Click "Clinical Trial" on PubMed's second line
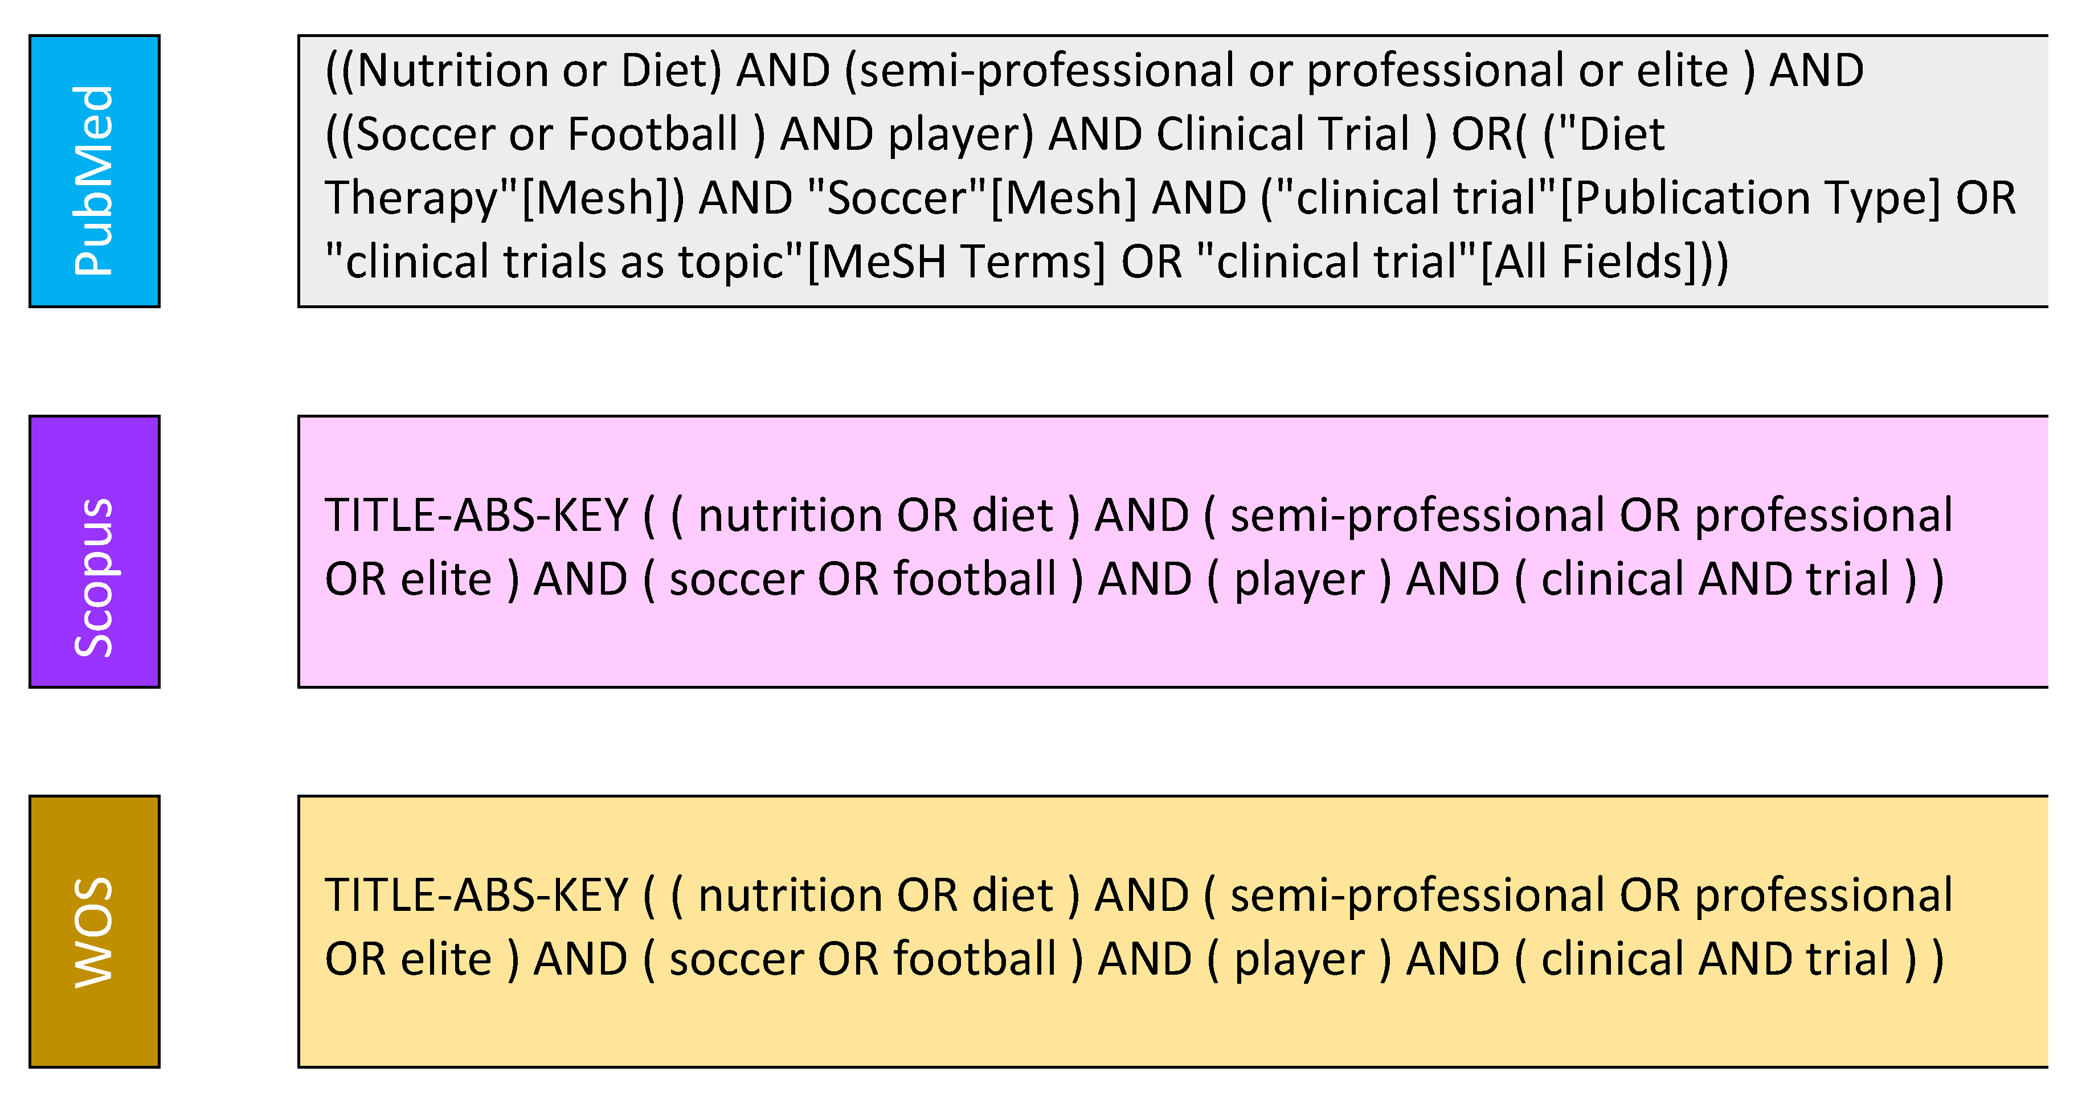Viewport: 2082px width, 1096px height. click(1283, 135)
